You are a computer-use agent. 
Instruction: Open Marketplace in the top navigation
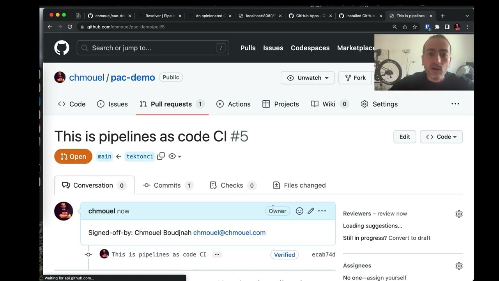(x=356, y=48)
